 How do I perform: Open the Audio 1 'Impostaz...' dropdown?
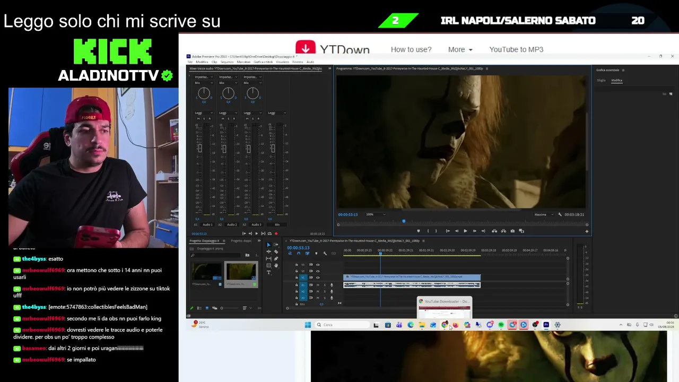[204, 77]
